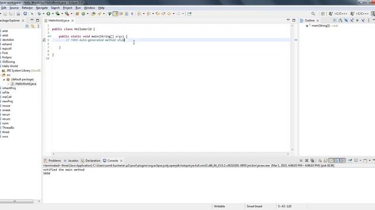The image size is (375, 210).
Task: Select the inheritProj project
Action: (x=9, y=88)
